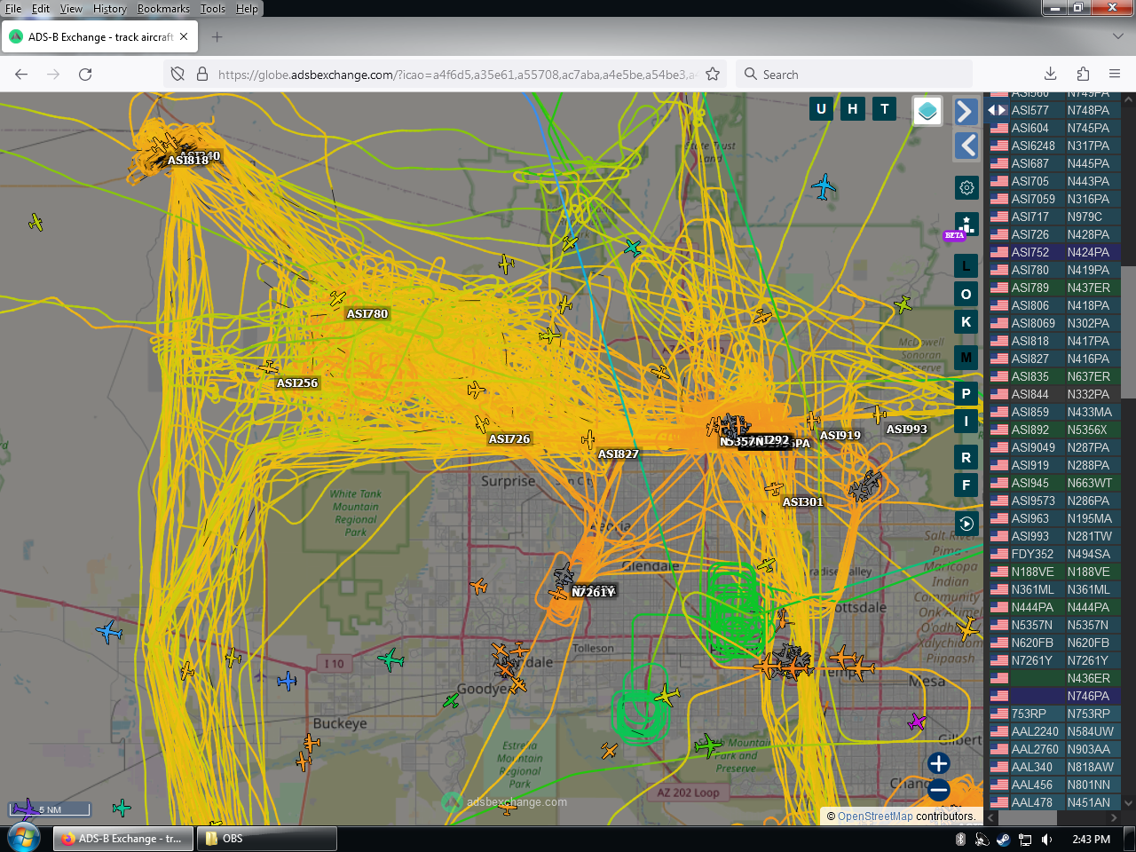Viewport: 1136px width, 852px height.
Task: Click the browser forward arrow
Action: [53, 75]
